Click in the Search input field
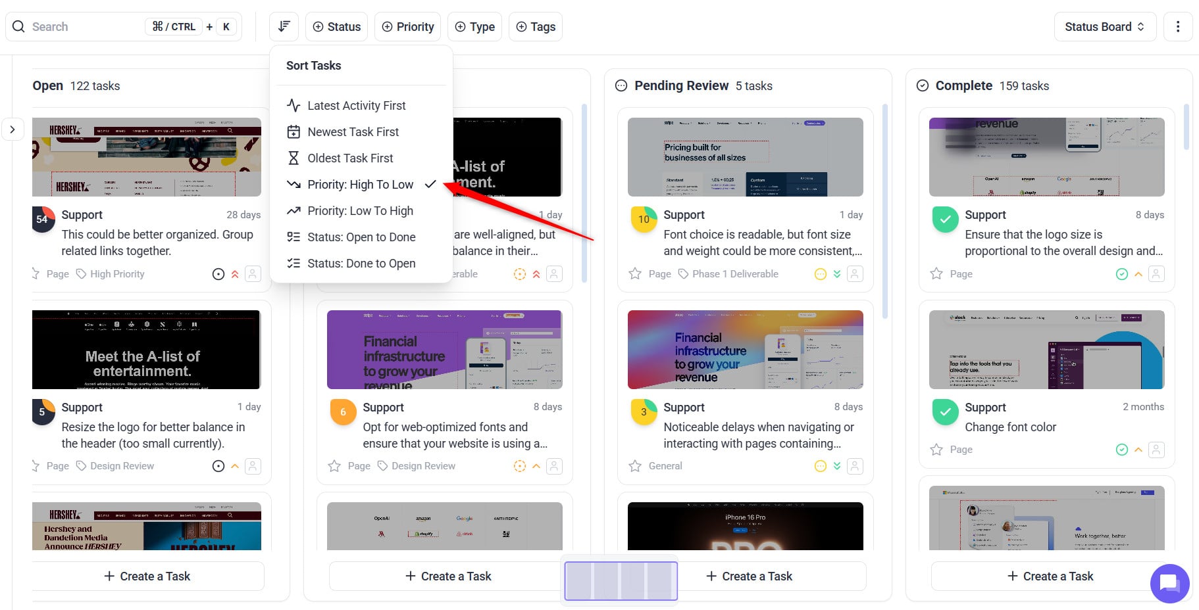Viewport: 1199px width, 610px height. pos(86,27)
